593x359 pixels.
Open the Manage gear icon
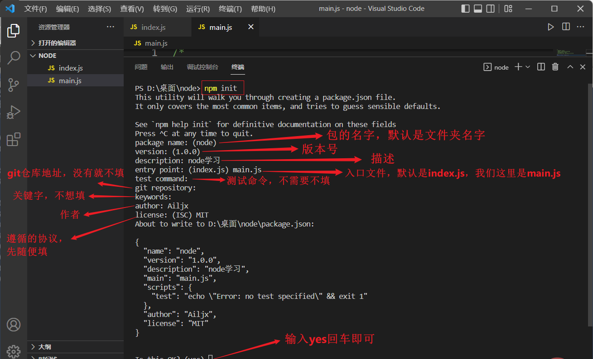click(14, 351)
